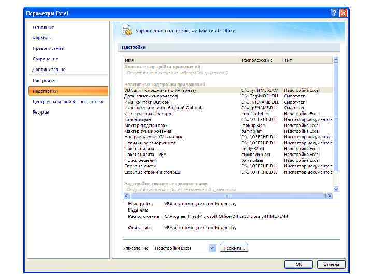Click the horizontal scroll left arrow
The height and width of the screenshot is (280, 373).
tap(126, 196)
